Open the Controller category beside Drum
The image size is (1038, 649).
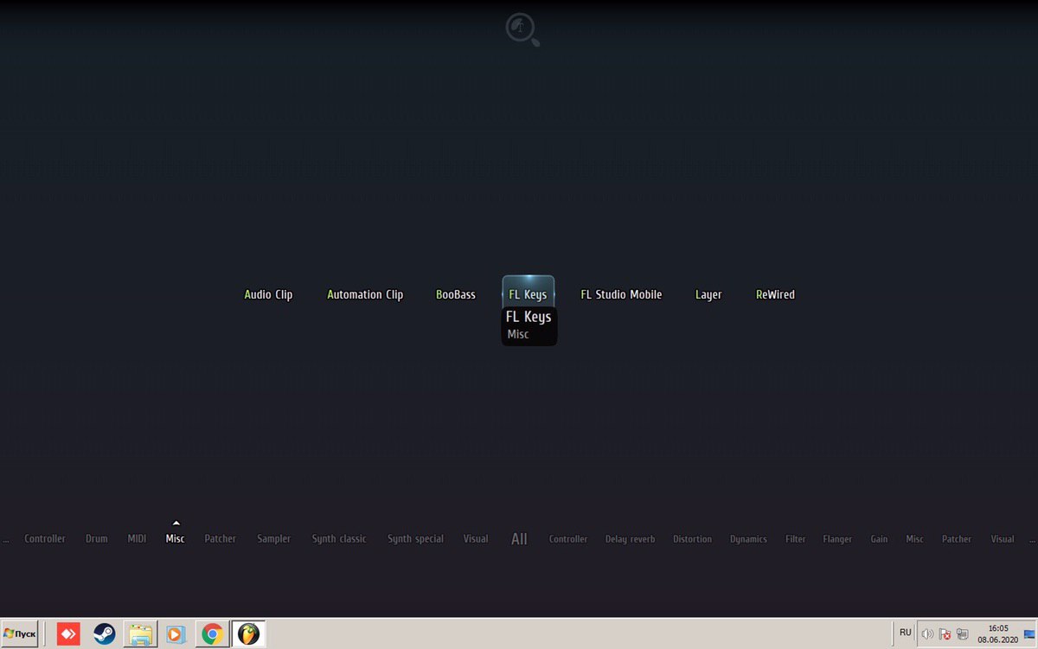45,538
